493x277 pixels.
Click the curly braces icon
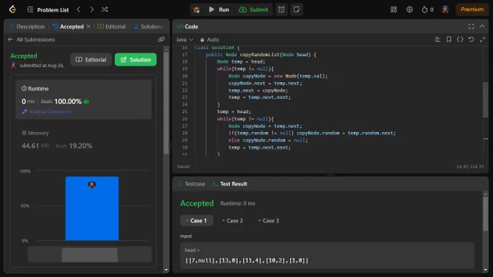pyautogui.click(x=460, y=39)
